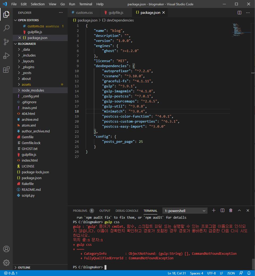
Task: Click Ln 18, Col 31 in status bar
Action: pyautogui.click(x=177, y=273)
